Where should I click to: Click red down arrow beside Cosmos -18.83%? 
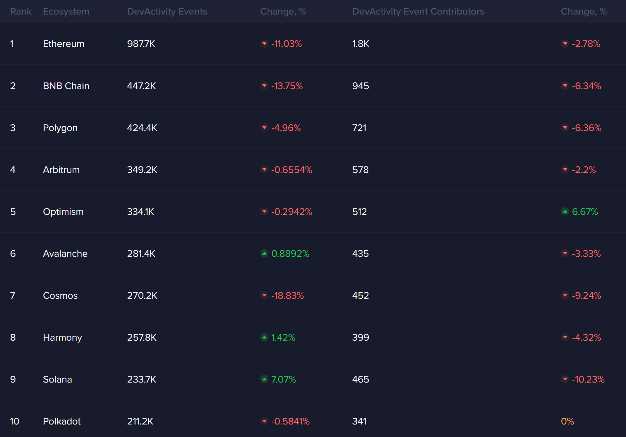pyautogui.click(x=264, y=296)
